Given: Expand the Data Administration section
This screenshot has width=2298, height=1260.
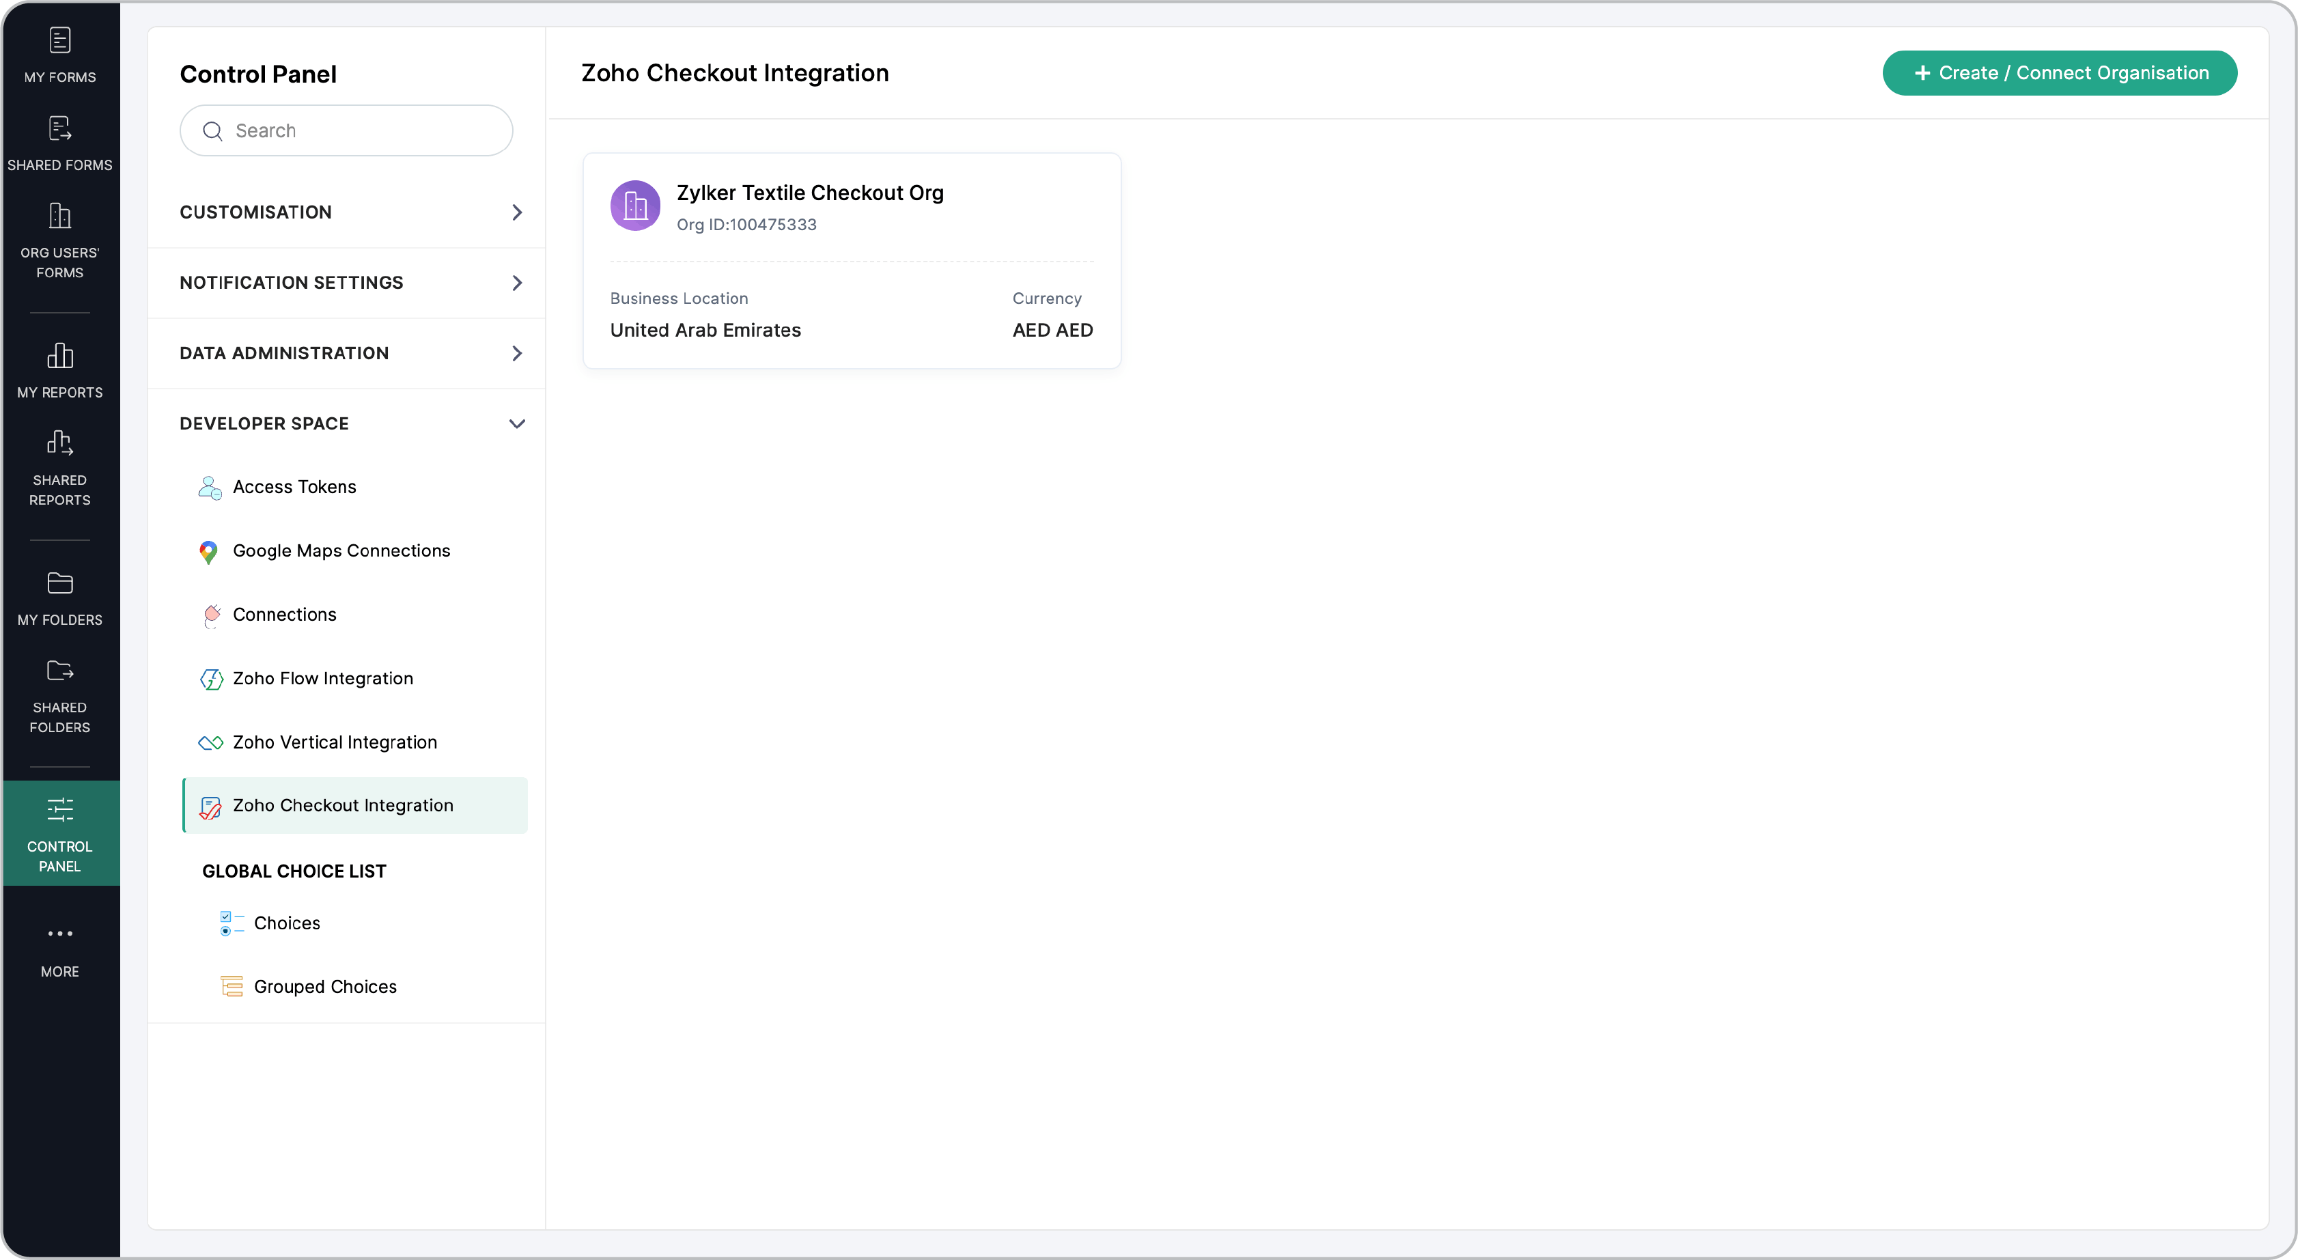Looking at the screenshot, I should 347,352.
